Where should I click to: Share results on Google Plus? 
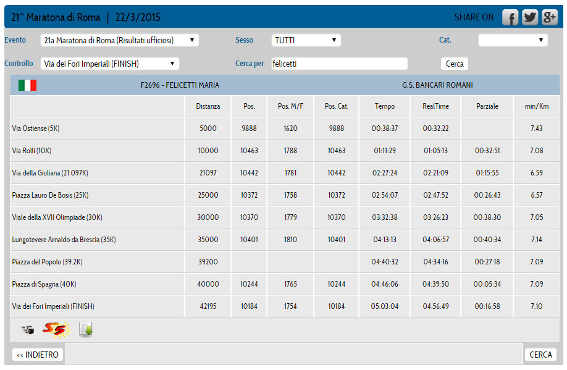tap(550, 17)
